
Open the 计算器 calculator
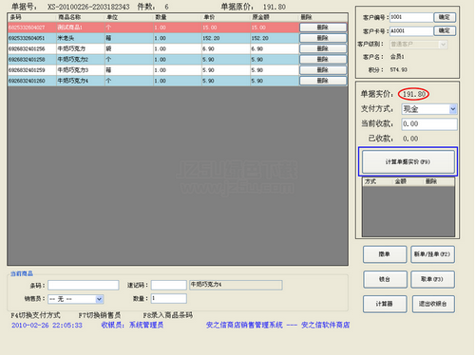385,304
